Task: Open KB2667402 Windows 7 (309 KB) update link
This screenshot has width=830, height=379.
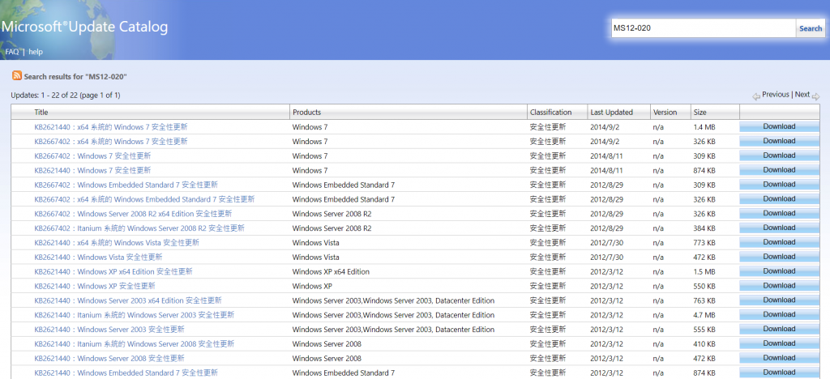Action: (x=92, y=156)
